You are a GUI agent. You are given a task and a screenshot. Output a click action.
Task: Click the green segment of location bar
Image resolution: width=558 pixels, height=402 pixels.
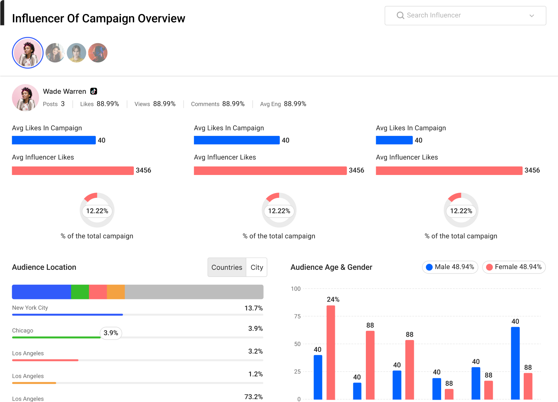[x=80, y=292]
